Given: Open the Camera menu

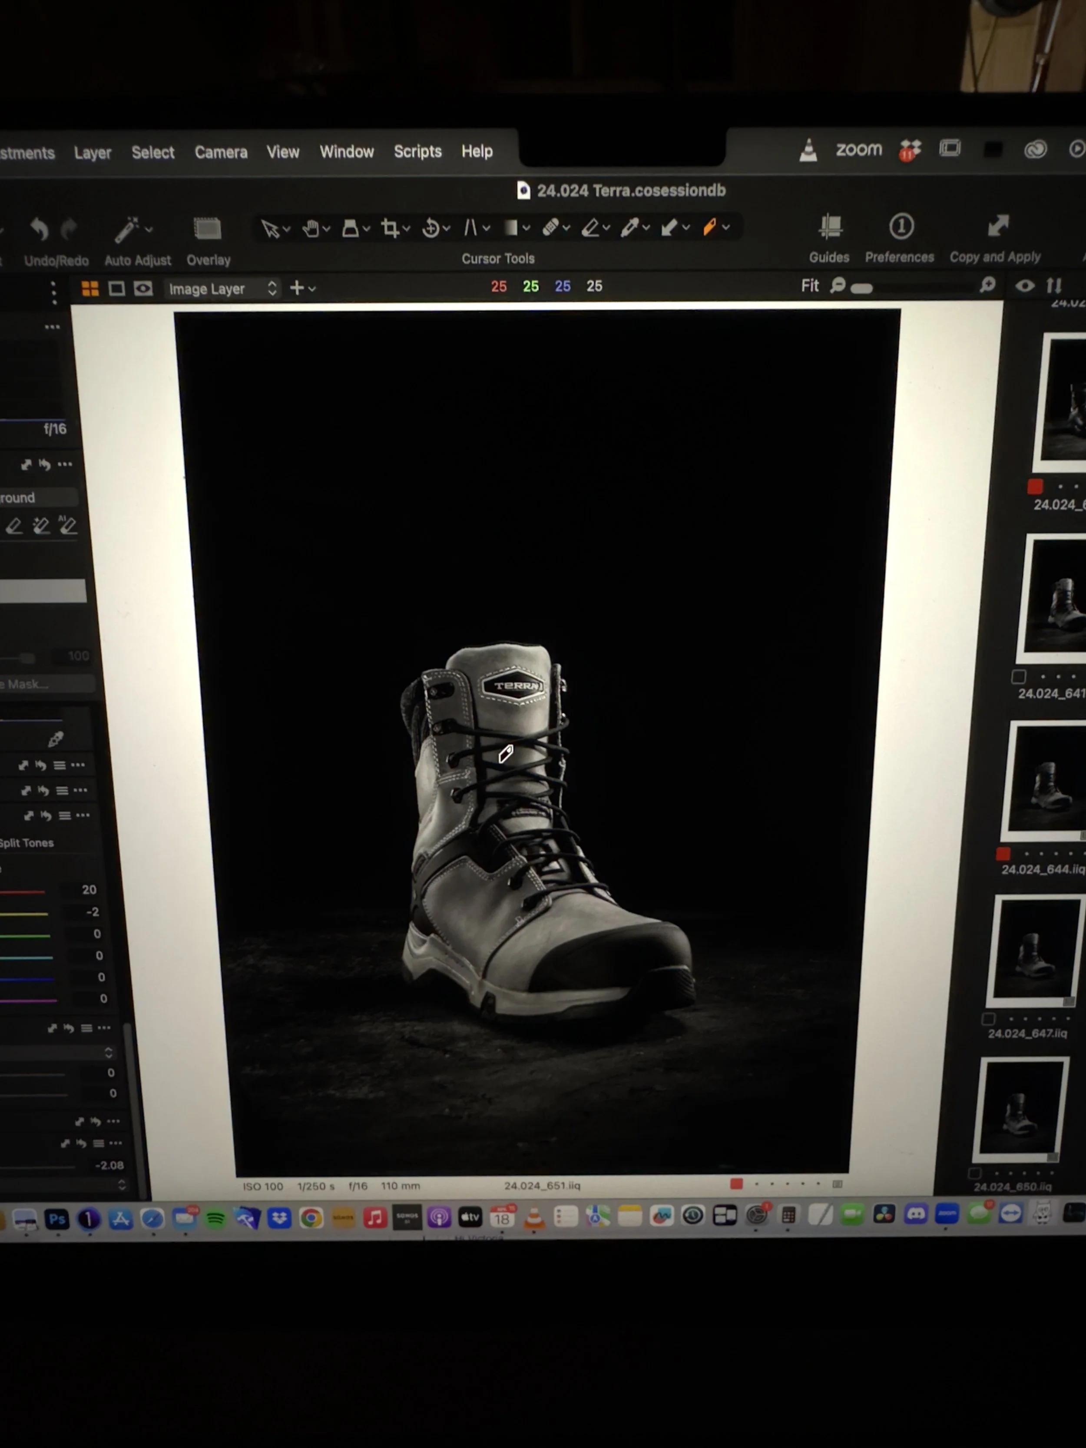Looking at the screenshot, I should tap(221, 152).
